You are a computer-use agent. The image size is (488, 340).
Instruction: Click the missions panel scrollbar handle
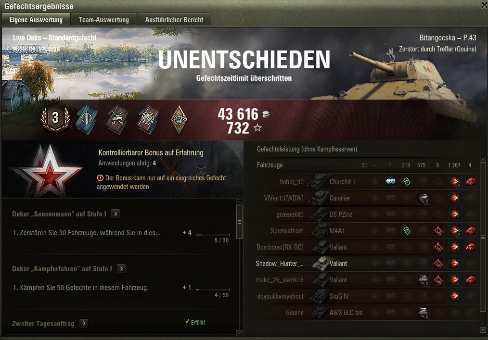(x=239, y=222)
